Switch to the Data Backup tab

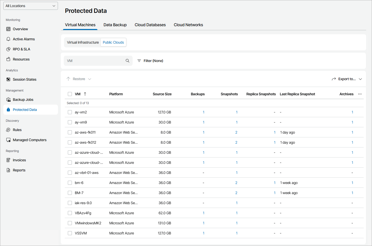115,25
